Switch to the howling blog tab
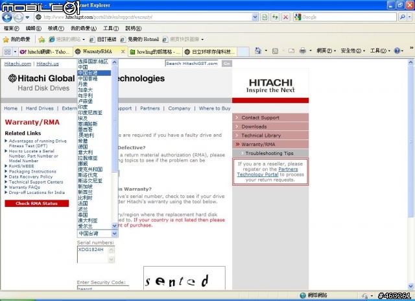 155,52
